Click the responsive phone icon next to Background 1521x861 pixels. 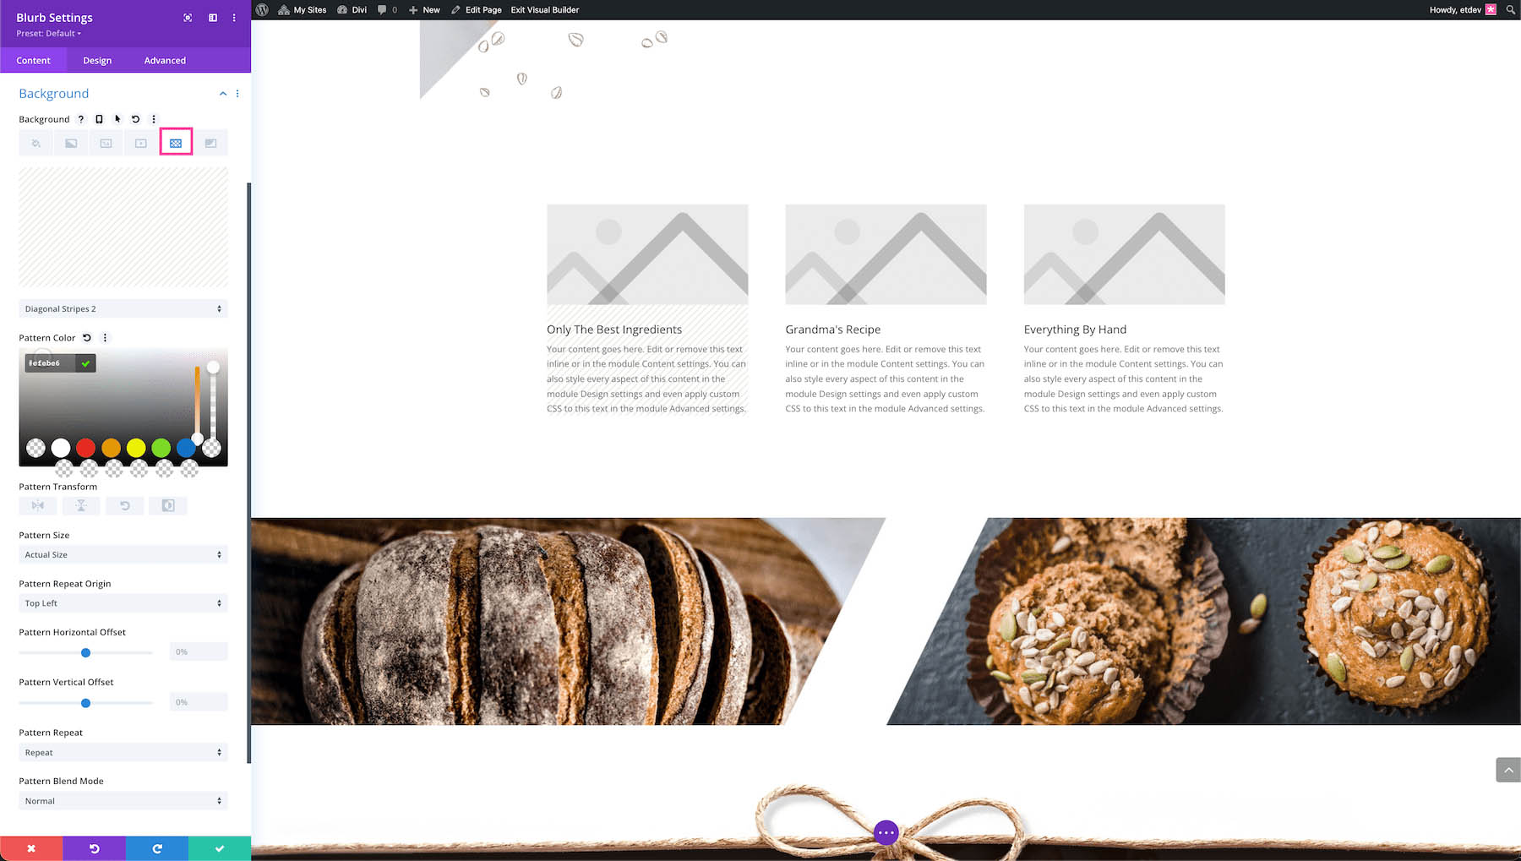tap(99, 119)
